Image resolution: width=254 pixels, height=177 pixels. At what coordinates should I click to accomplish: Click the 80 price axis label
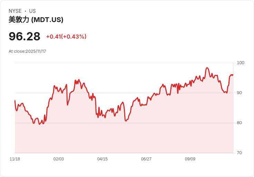[x=239, y=123]
